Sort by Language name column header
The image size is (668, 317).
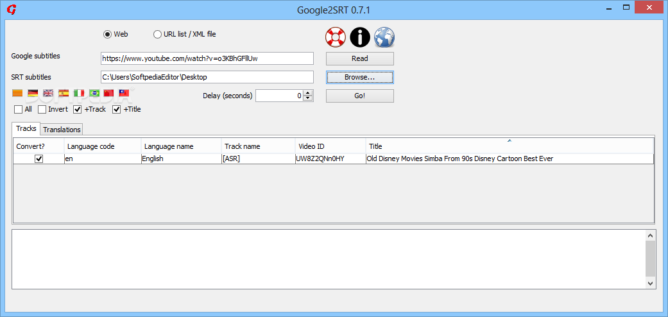181,146
